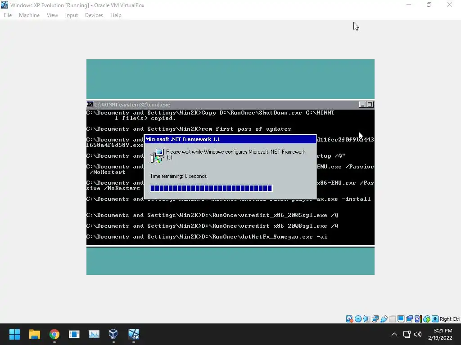Show hidden system tray icons
This screenshot has height=345, width=461.
(394, 334)
